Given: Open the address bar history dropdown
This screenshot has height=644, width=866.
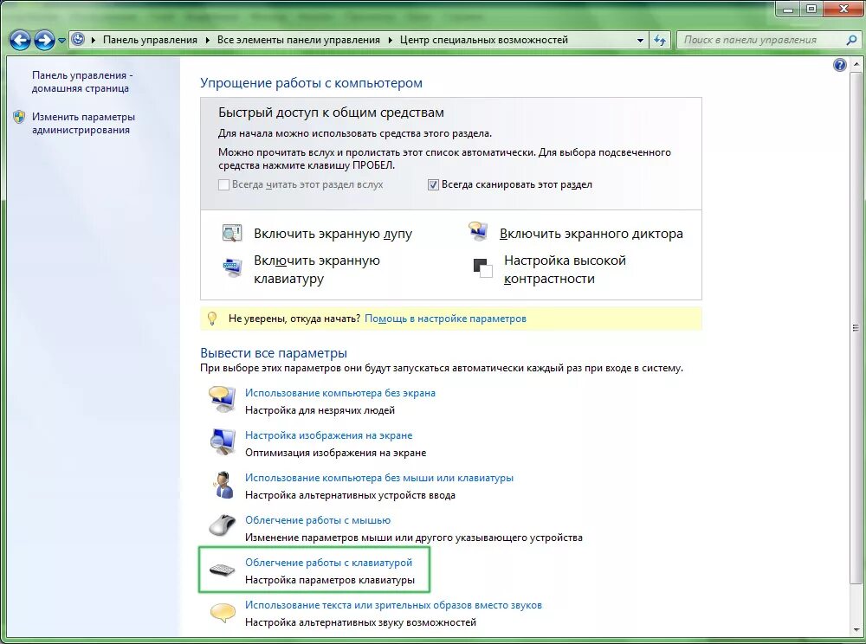Looking at the screenshot, I should click(x=640, y=41).
